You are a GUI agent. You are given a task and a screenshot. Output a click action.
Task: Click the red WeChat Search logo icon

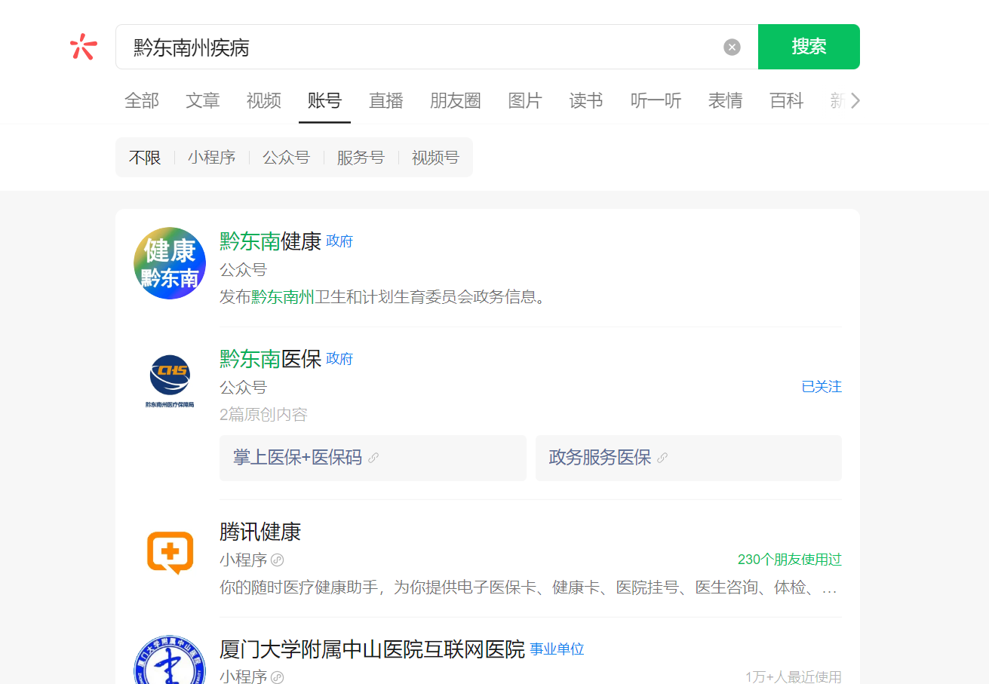coord(83,47)
